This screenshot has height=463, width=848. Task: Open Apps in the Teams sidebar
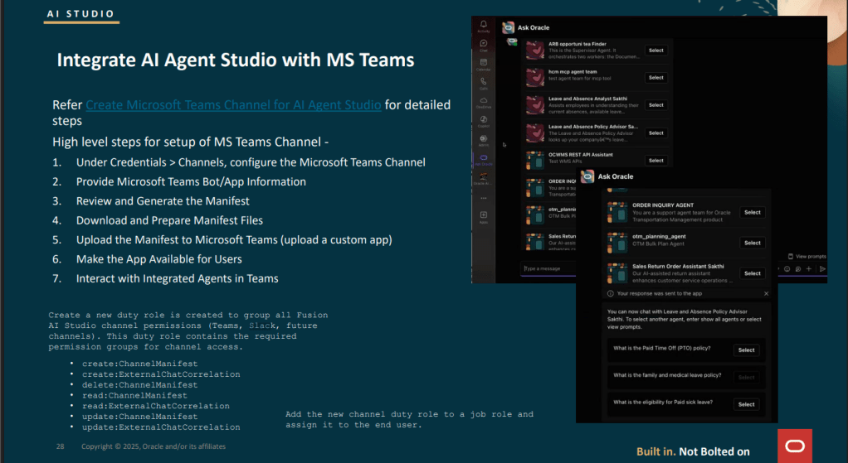pyautogui.click(x=483, y=216)
